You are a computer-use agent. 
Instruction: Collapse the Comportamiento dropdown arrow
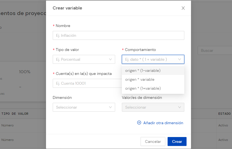point(180,59)
